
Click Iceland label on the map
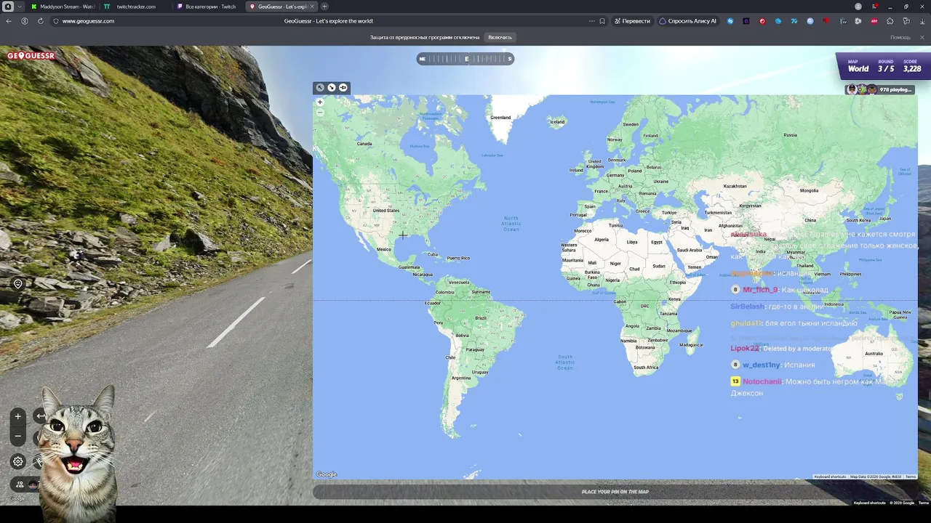(557, 121)
